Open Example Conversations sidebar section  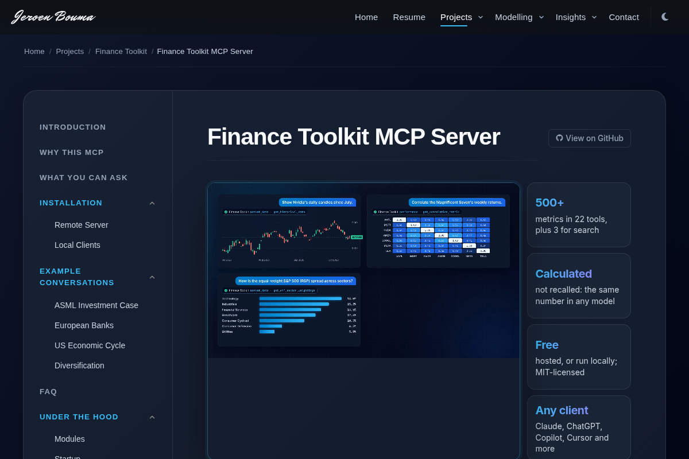pos(77,277)
